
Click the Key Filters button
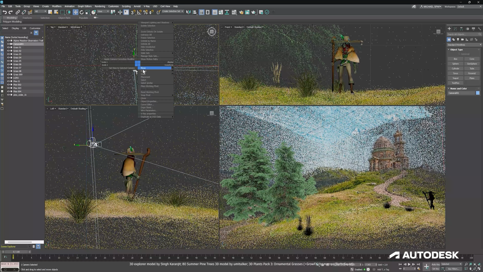pyautogui.click(x=454, y=269)
